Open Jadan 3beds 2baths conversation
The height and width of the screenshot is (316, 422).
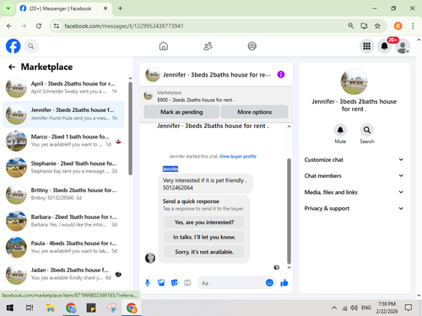(x=63, y=274)
